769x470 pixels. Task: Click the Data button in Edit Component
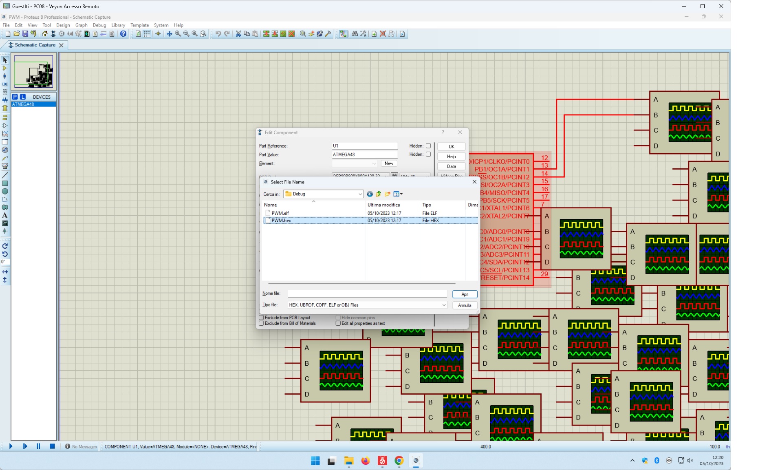pos(452,166)
